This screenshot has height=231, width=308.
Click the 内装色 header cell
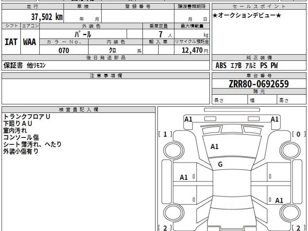[x=115, y=42]
